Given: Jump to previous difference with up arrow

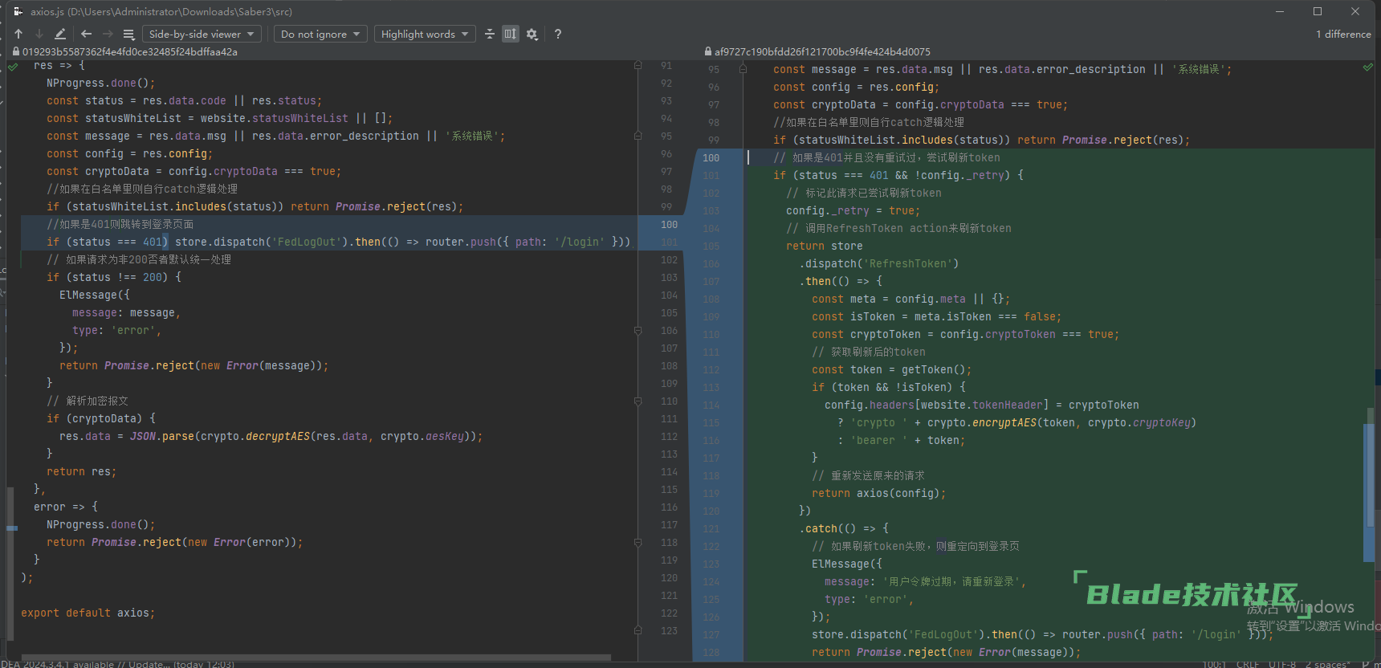Looking at the screenshot, I should click(18, 34).
